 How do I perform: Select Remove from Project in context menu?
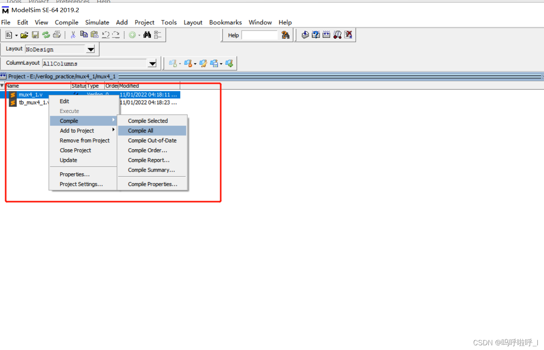(83, 140)
